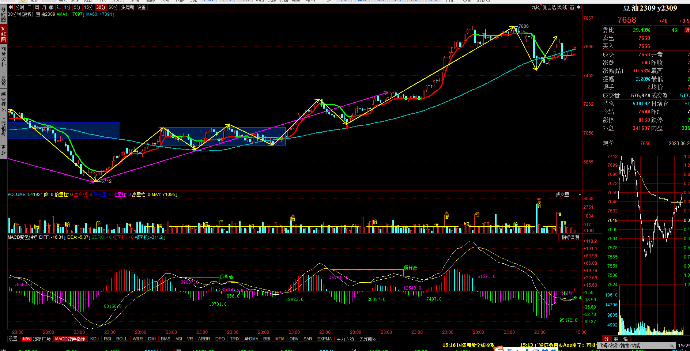Open the 国债期货全线收涨 news headline
The width and height of the screenshot is (690, 351).
pyautogui.click(x=468, y=345)
